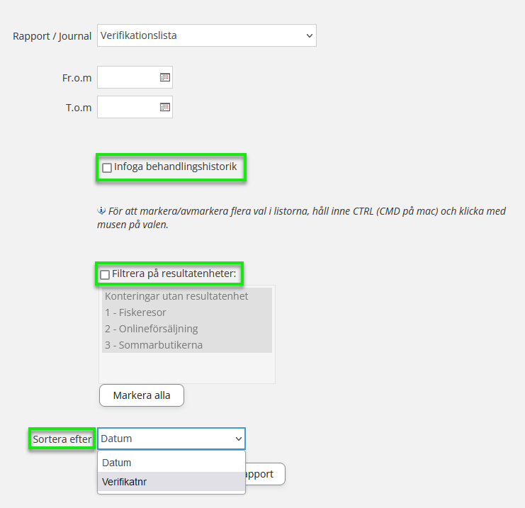Open the T.o.m date picker calendar icon
This screenshot has width=525, height=508.
(164, 107)
